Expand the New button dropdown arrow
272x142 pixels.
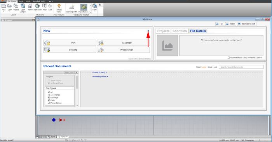tap(3, 12)
